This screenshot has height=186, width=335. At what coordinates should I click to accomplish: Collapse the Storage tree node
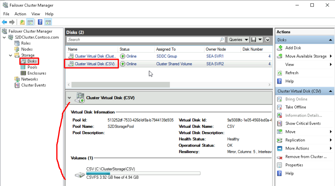(10, 55)
